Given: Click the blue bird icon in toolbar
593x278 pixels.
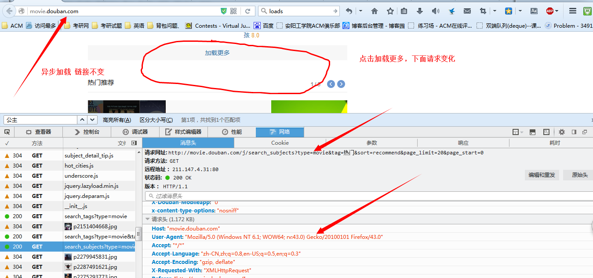Looking at the screenshot, I should [x=451, y=11].
